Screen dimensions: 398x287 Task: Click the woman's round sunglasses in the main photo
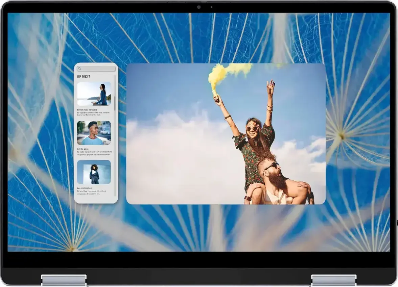pyautogui.click(x=252, y=129)
